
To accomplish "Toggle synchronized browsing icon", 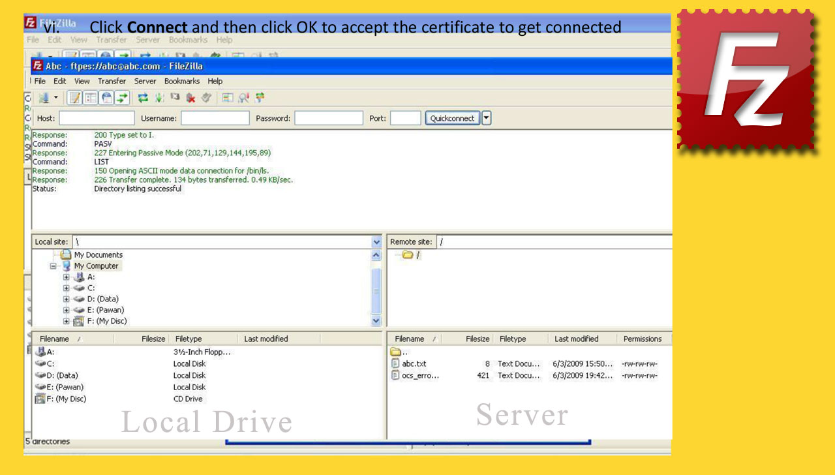I will [x=260, y=98].
